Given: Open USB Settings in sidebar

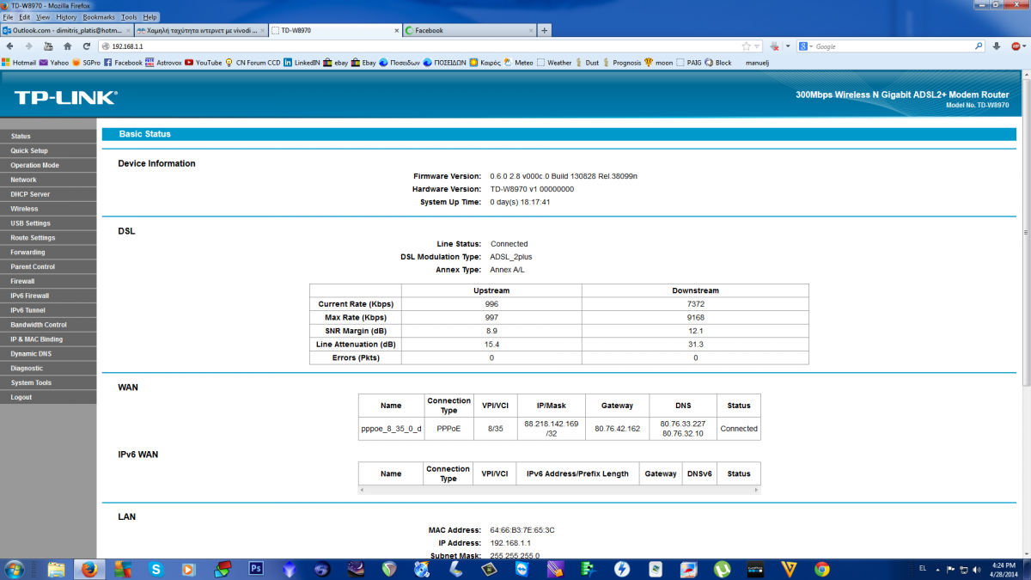Looking at the screenshot, I should pos(48,223).
